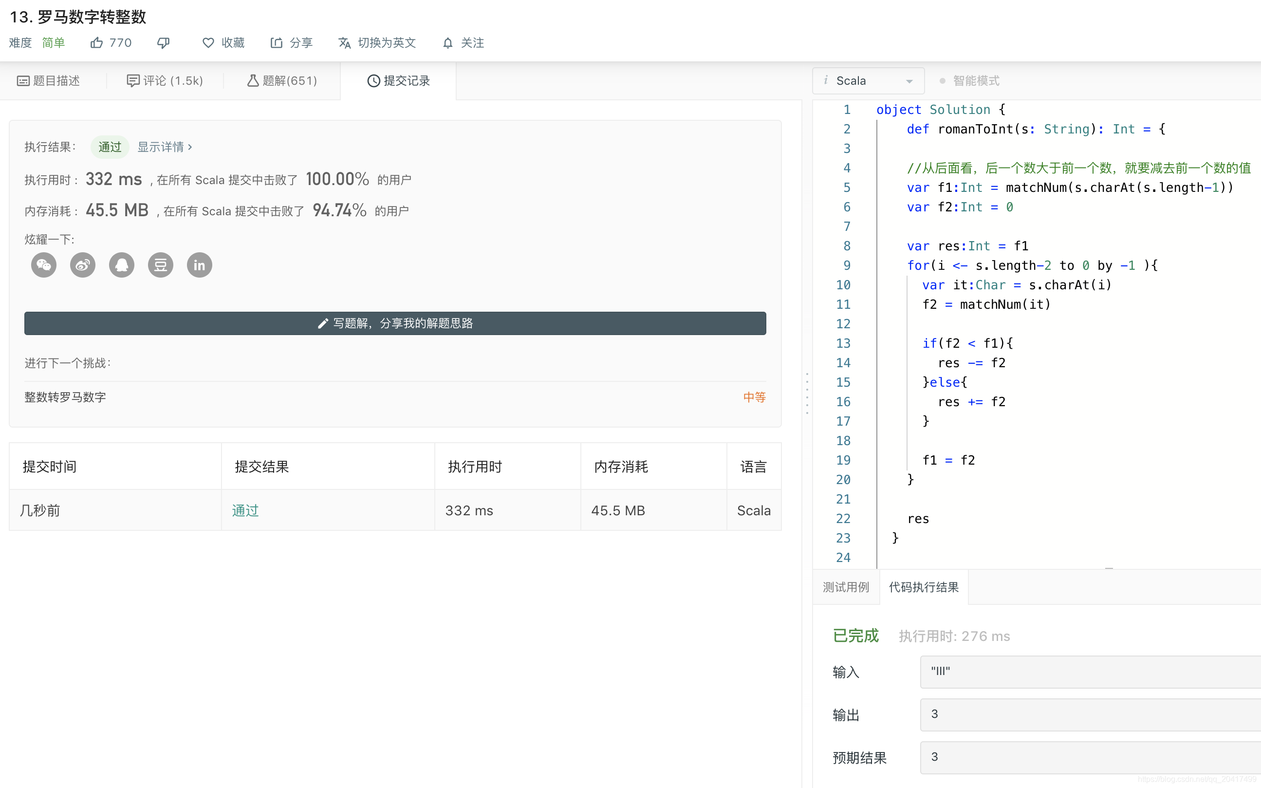1261x788 pixels.
Task: Click 提交记录 tab to view history
Action: tap(400, 81)
